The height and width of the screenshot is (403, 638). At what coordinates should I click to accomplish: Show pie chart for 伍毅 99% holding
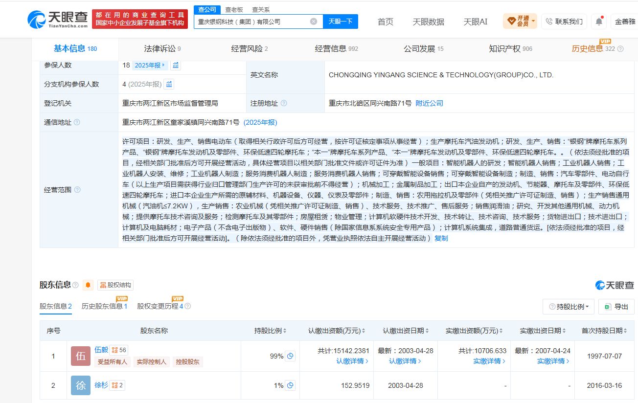291,356
